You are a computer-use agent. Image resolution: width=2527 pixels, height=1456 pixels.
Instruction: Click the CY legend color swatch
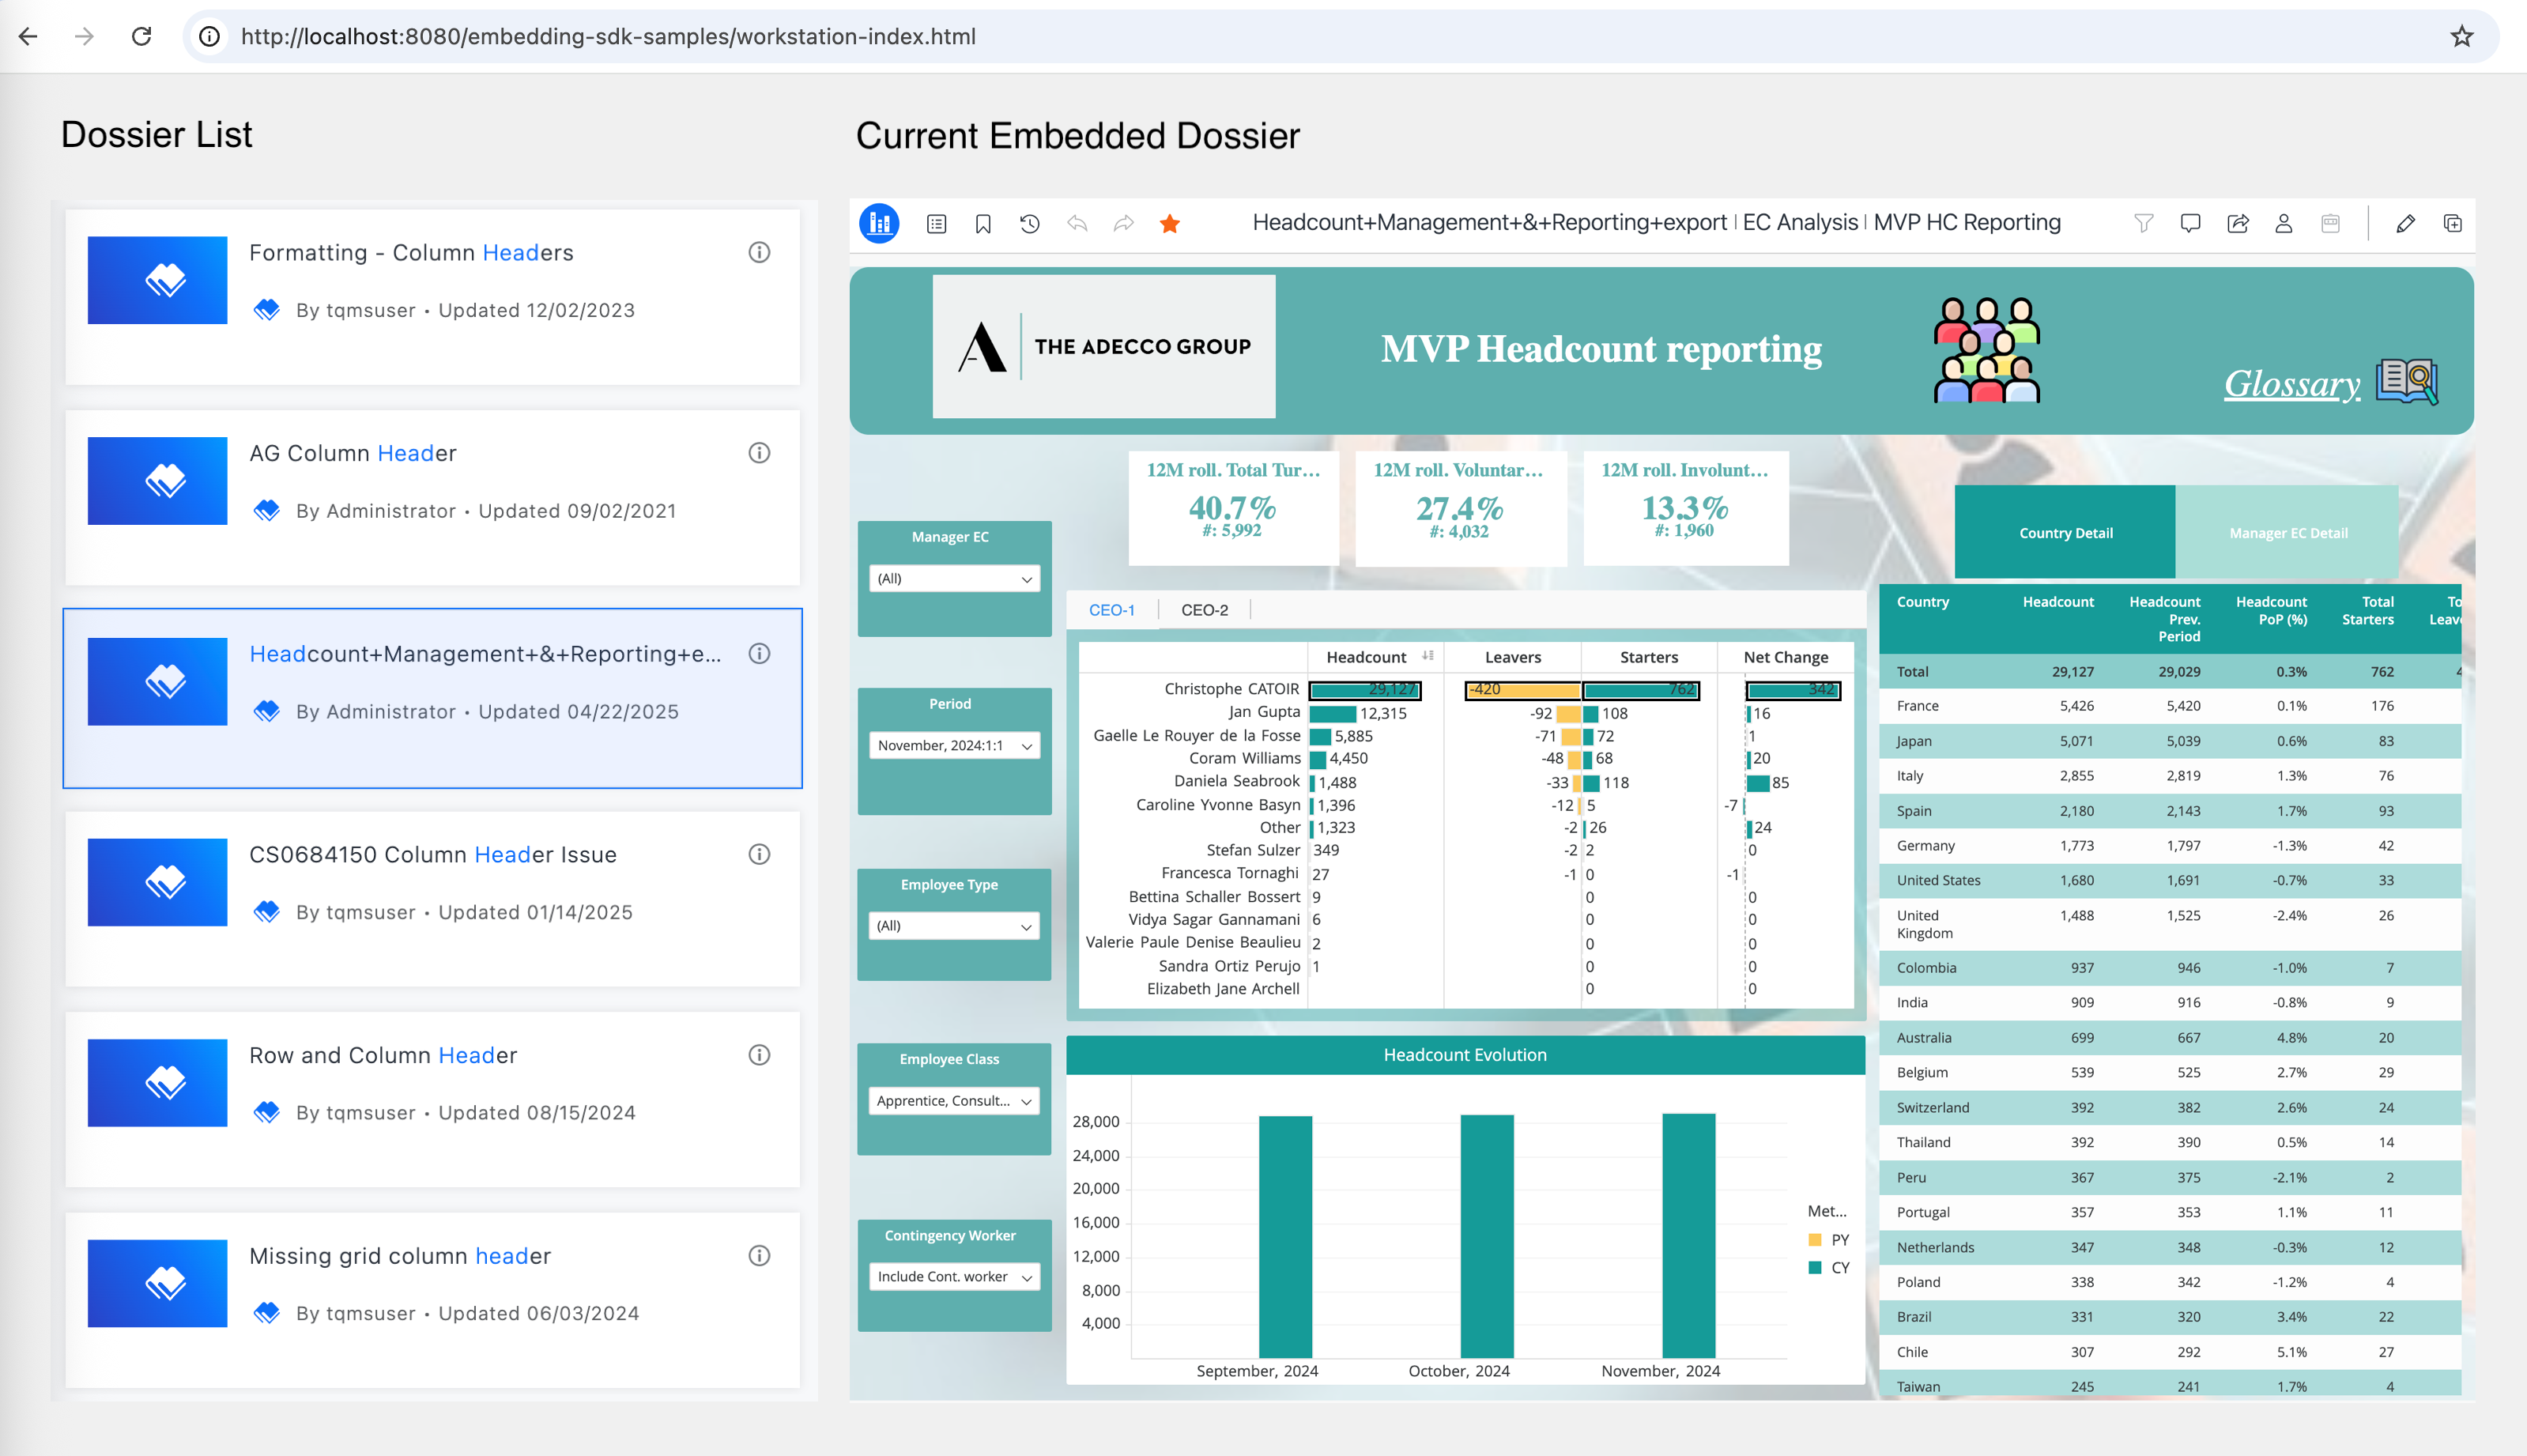[1815, 1268]
